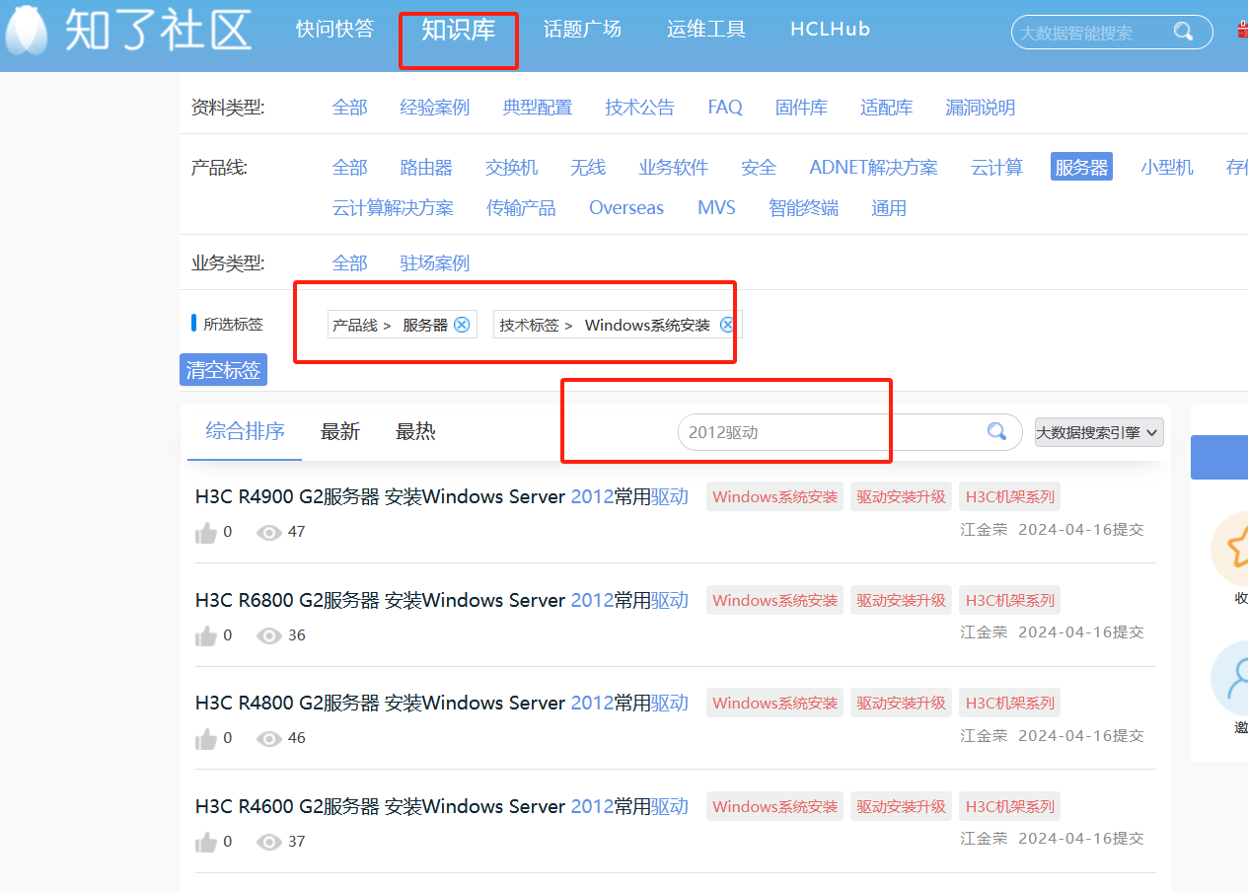
Task: Click Windows系统安装 tag on R4800 row
Action: point(775,704)
